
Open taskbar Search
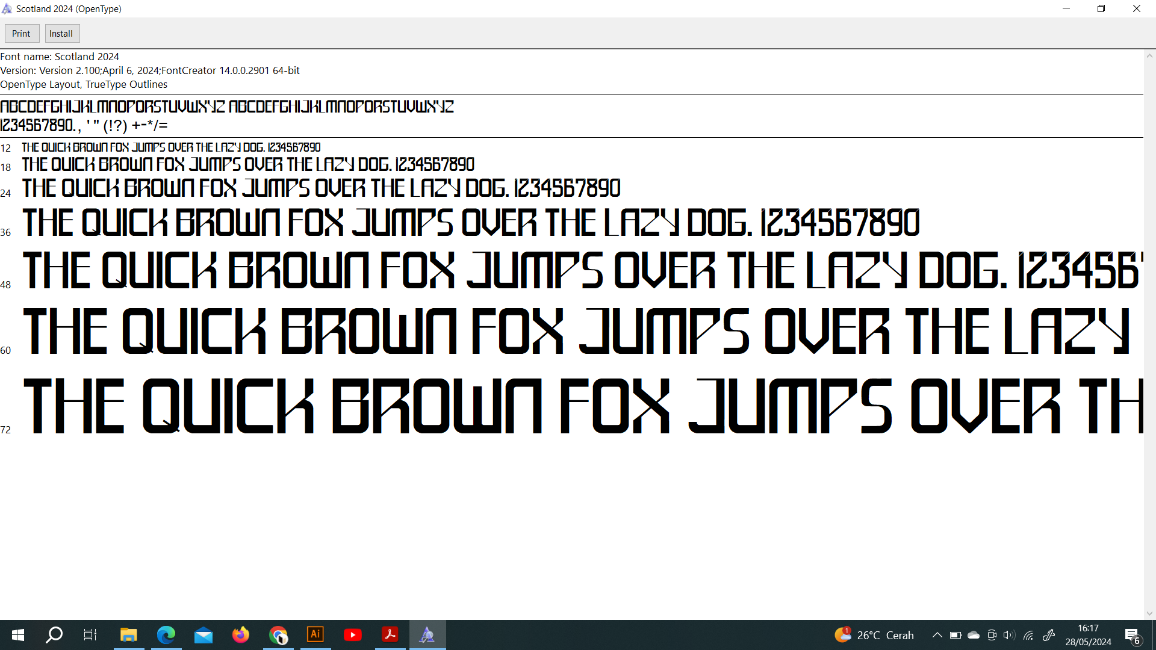[54, 635]
